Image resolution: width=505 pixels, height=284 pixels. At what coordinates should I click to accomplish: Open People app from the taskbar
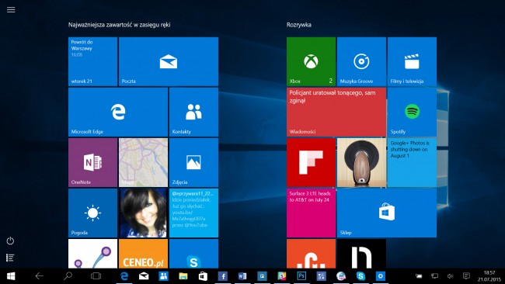[163, 276]
